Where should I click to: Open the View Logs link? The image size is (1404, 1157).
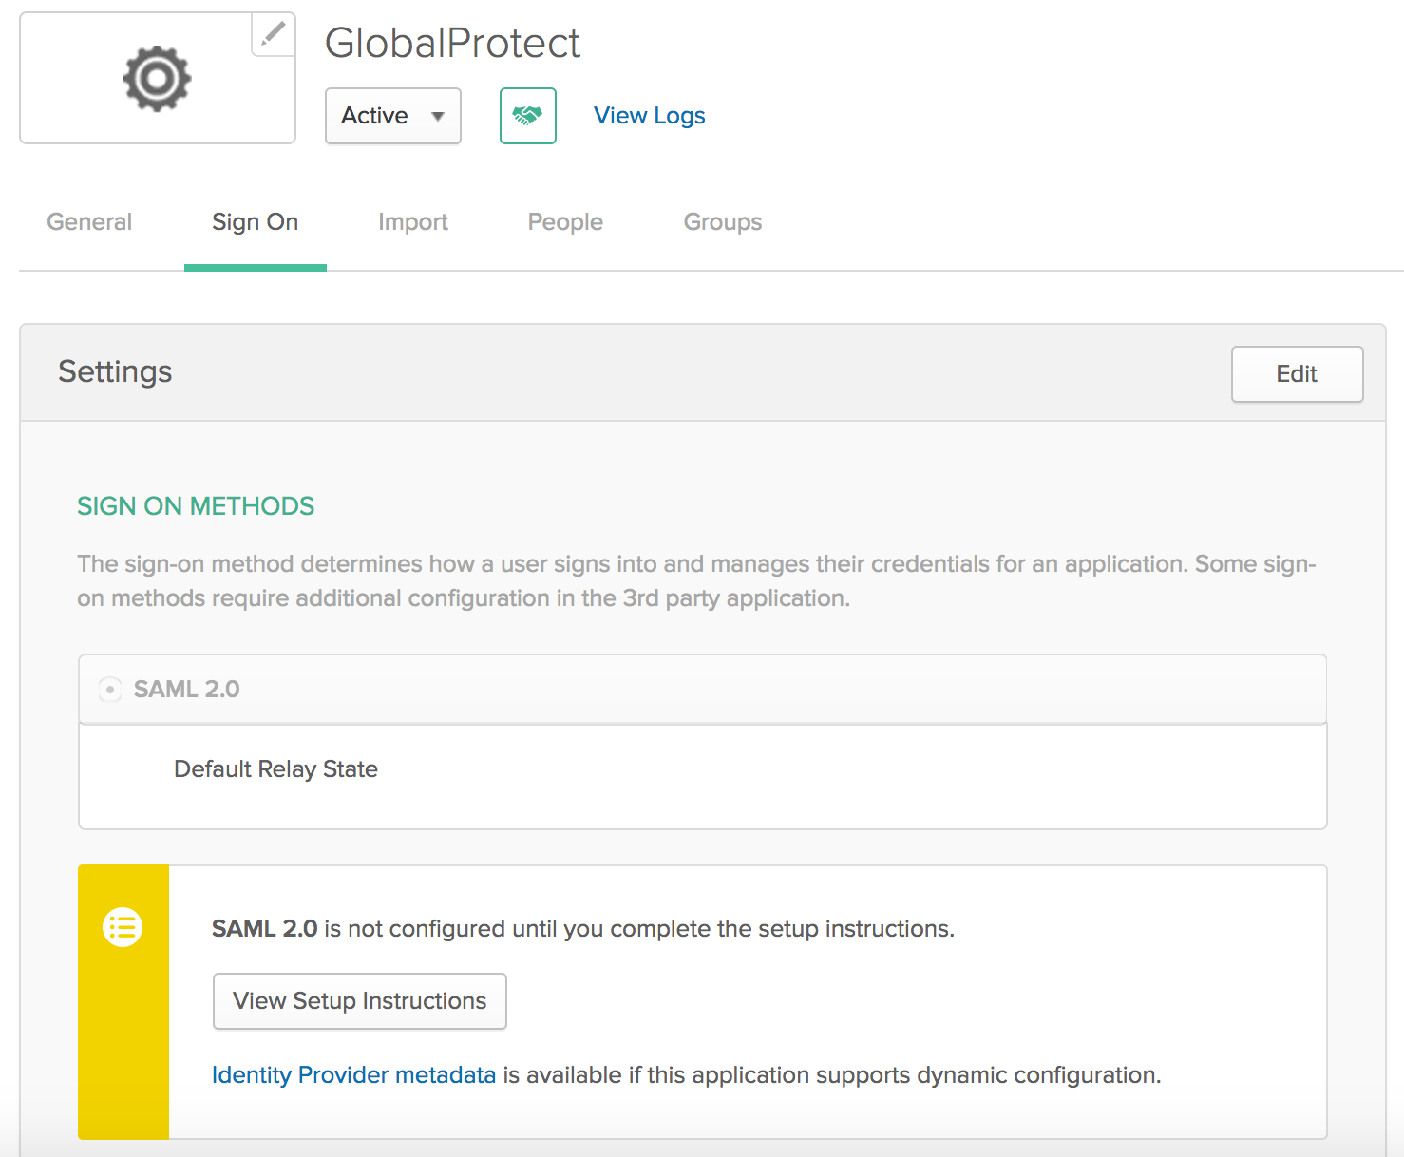point(649,116)
